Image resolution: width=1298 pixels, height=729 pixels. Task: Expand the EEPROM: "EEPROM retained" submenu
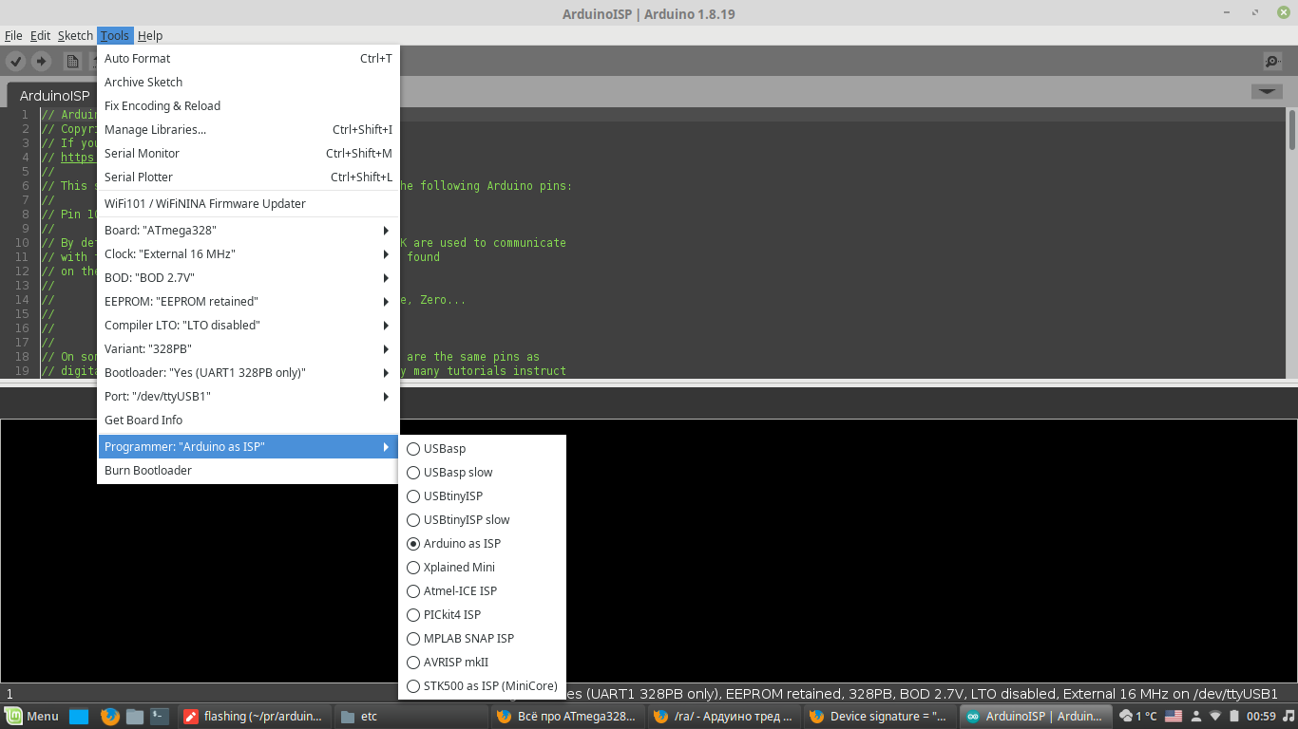(x=248, y=301)
